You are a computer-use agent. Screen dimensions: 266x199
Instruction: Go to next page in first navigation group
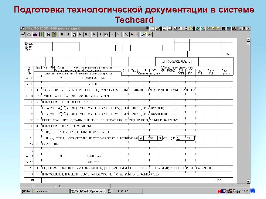coord(80,34)
